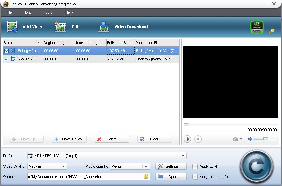This screenshot has width=282, height=186.
Task: Click Beijing Welcome You destination file cell
Action: tap(157, 51)
